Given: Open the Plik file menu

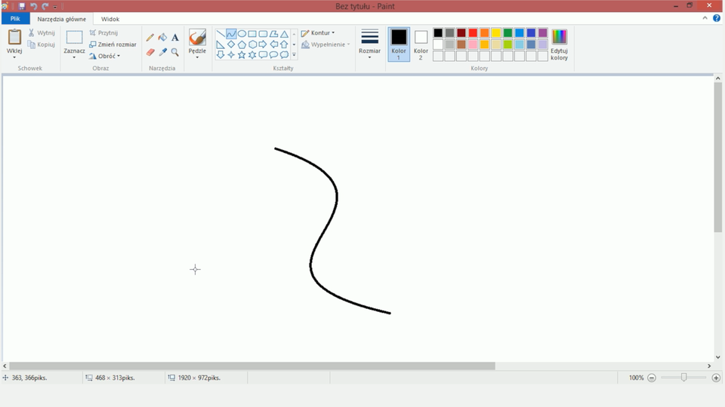Looking at the screenshot, I should point(15,19).
